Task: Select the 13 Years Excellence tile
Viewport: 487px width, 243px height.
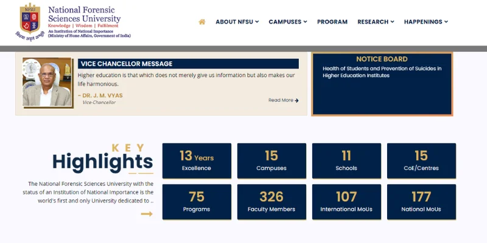Action: click(197, 161)
